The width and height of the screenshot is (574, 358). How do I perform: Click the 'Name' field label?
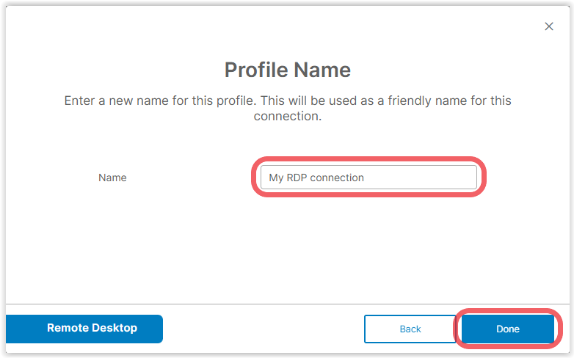point(112,178)
